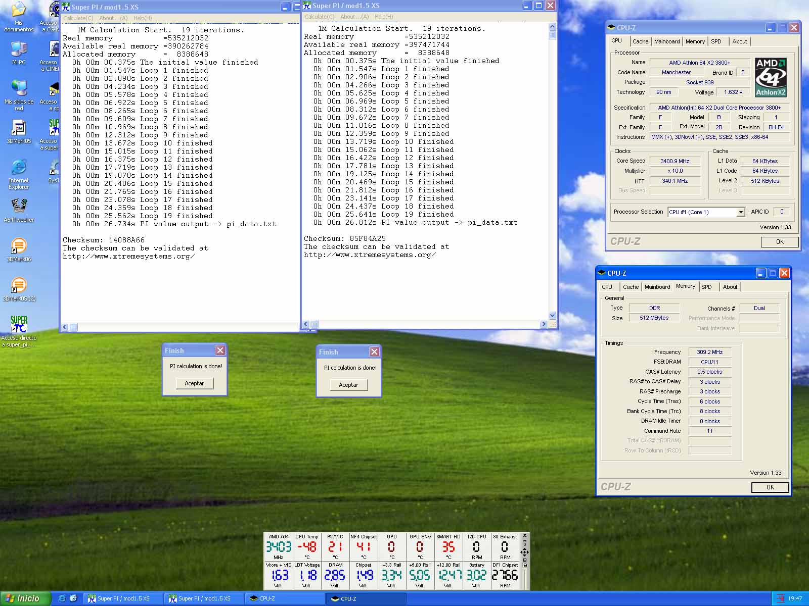Image resolution: width=809 pixels, height=606 pixels.
Task: Open the Cache tab in lower CPU-Z
Action: (631, 287)
